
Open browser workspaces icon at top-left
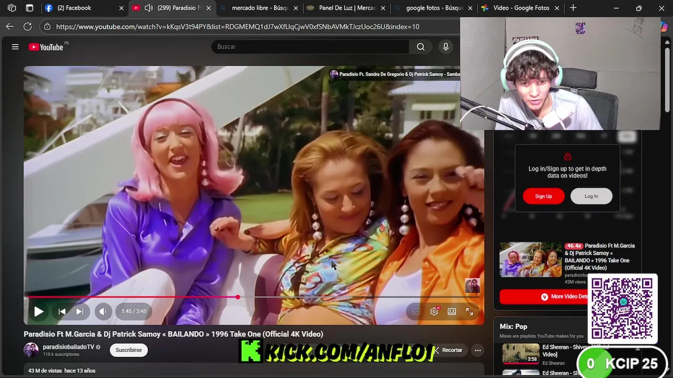[12, 8]
